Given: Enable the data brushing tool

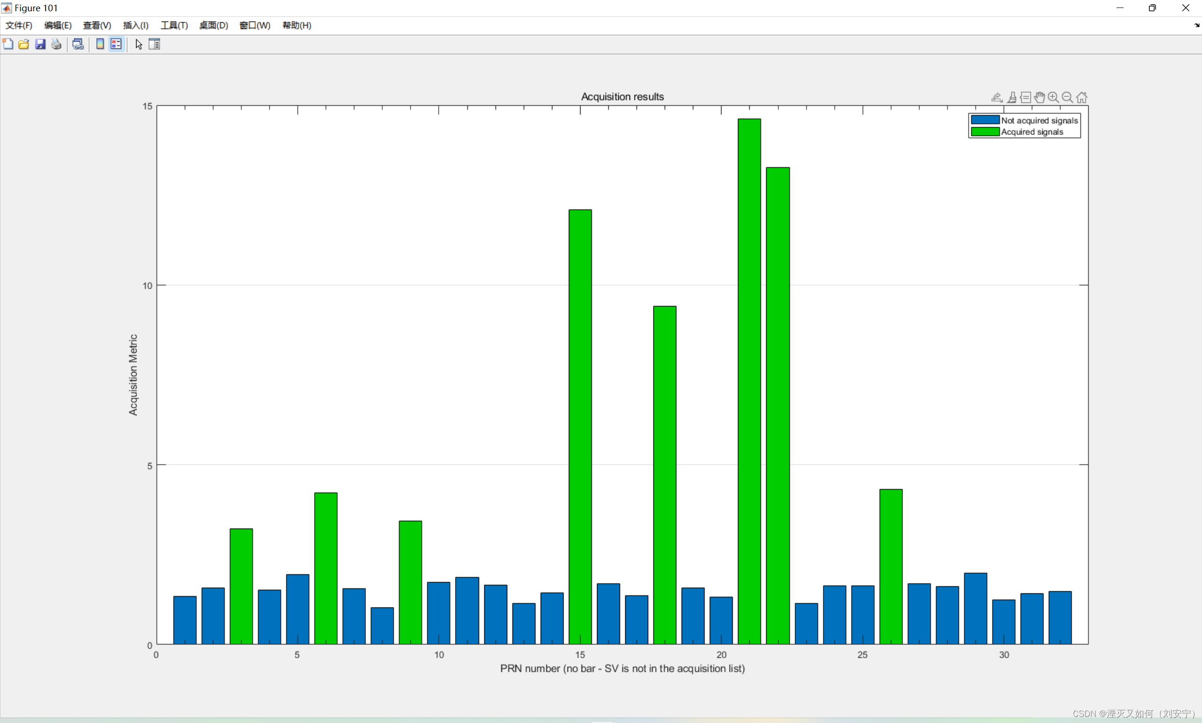Looking at the screenshot, I should [1012, 98].
